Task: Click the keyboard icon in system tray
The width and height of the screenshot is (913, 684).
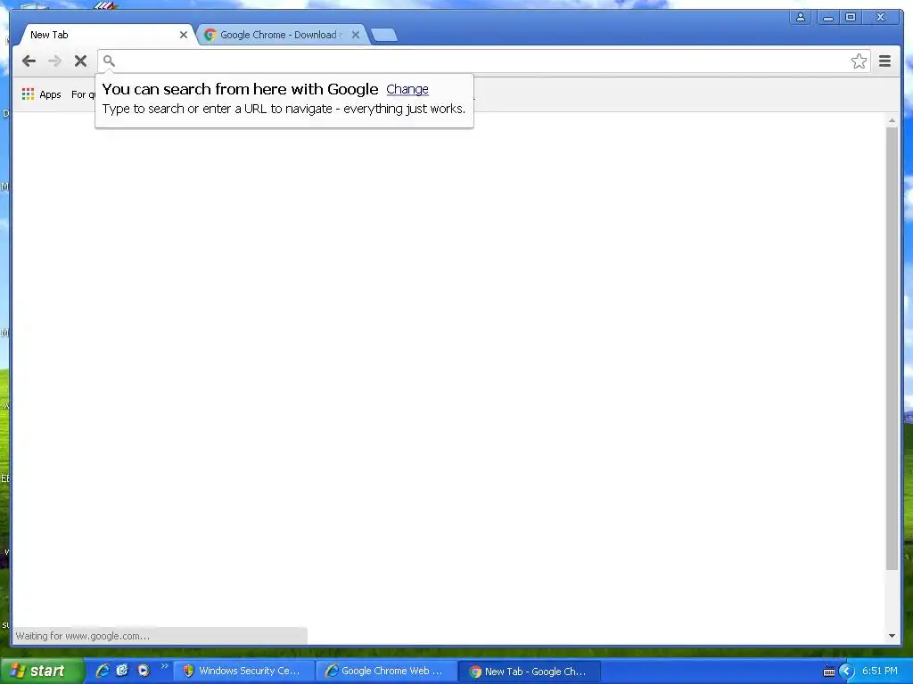Action: click(829, 672)
